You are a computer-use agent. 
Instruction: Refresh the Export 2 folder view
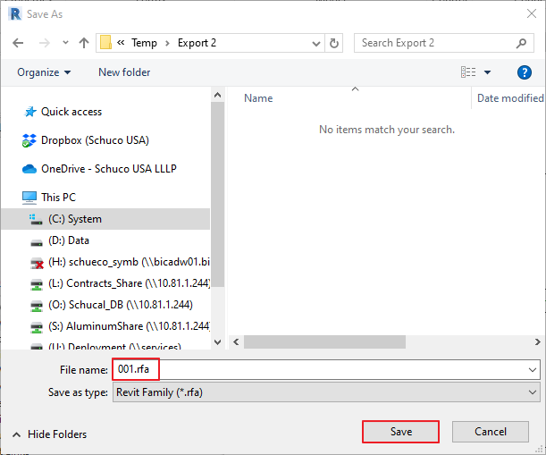tap(334, 43)
